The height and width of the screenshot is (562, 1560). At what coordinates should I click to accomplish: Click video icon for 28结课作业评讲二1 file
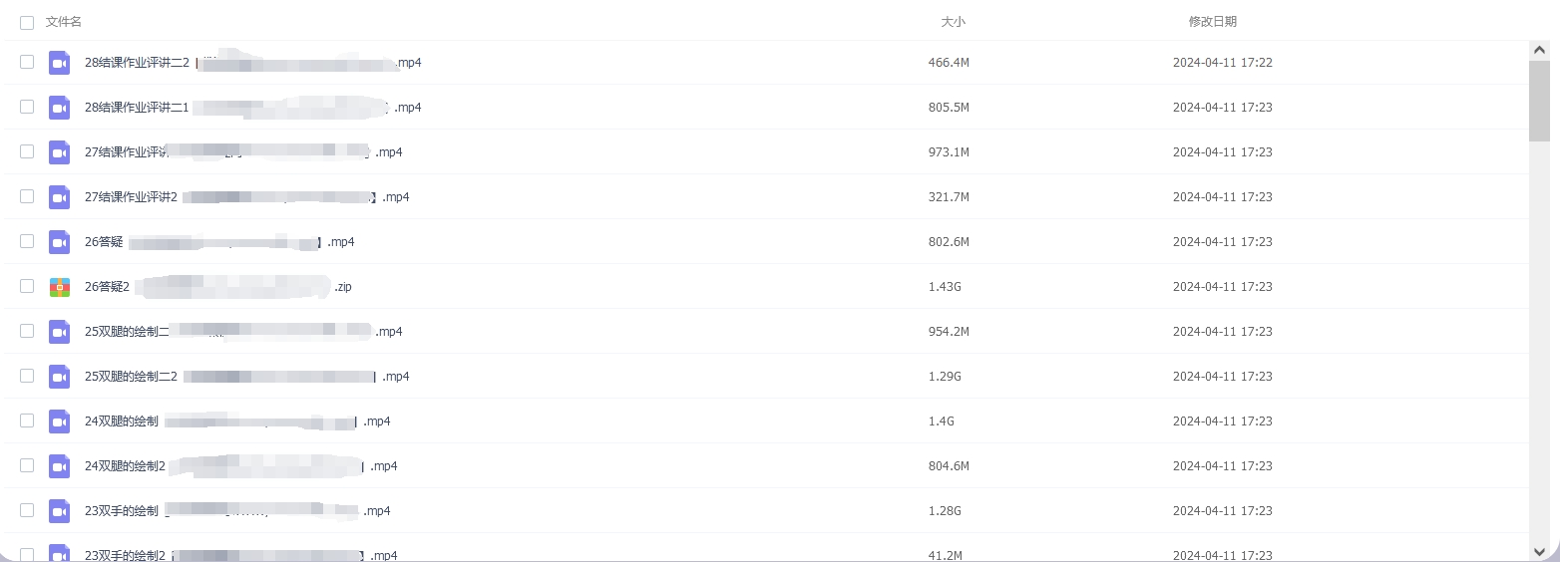click(59, 108)
